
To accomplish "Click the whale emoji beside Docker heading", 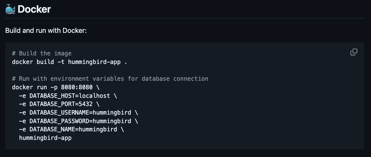I will (10, 9).
